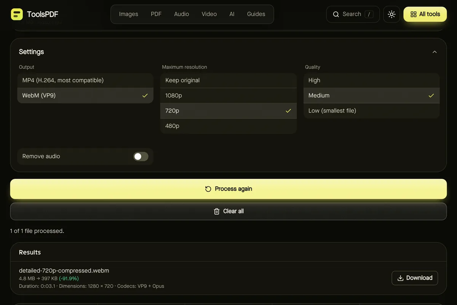Click the '1 of 1 file processed.' status
Viewport: 457px width, 305px height.
pos(37,231)
